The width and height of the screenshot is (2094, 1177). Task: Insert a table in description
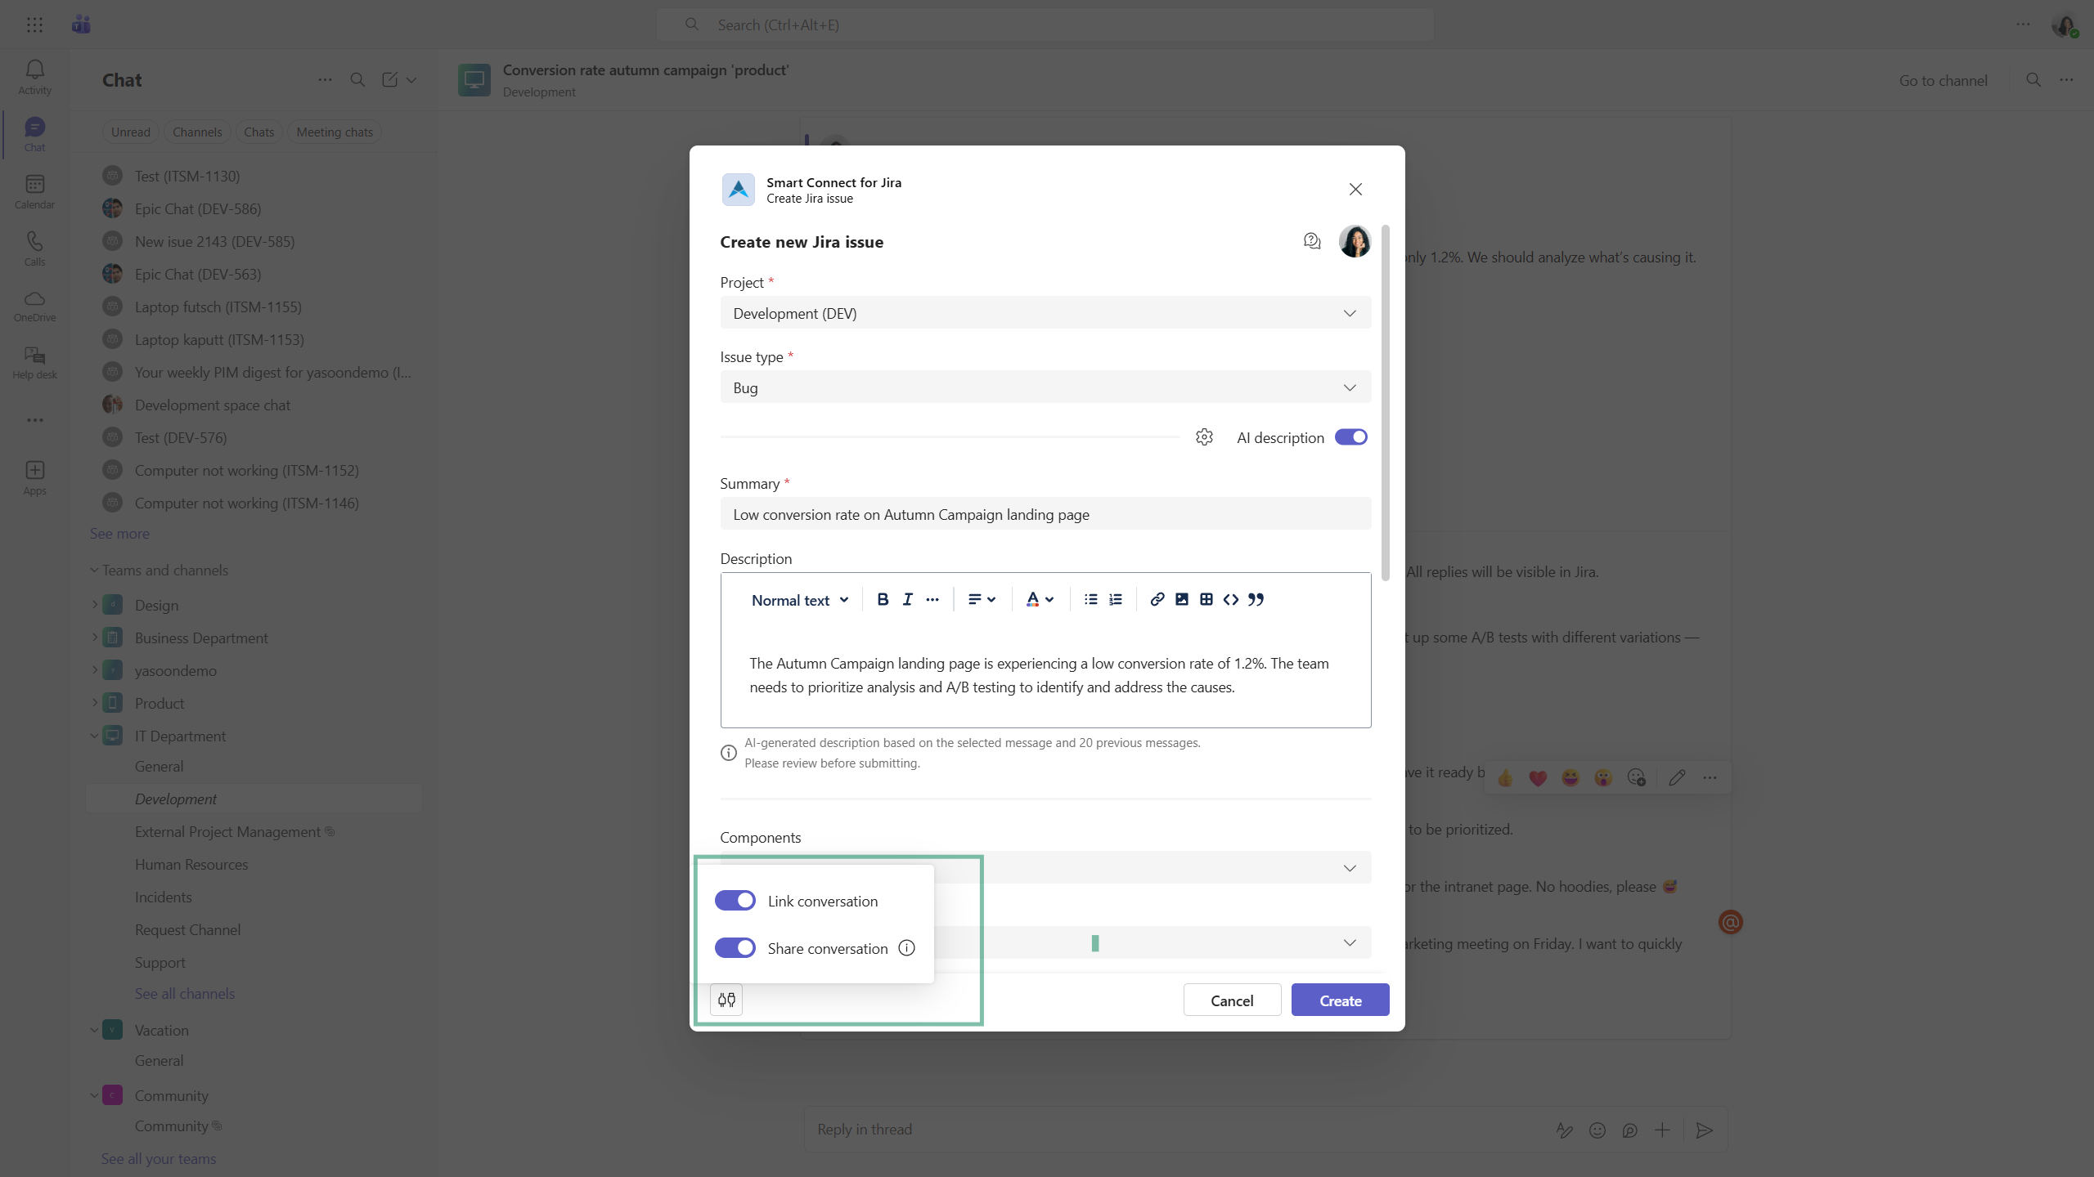tap(1206, 599)
